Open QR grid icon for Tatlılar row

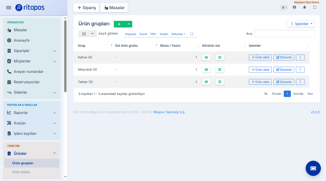click(220, 82)
